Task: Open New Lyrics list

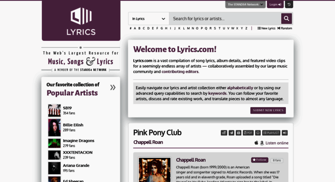Action: pos(266,28)
